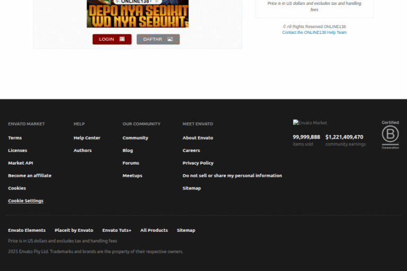
Task: Open Cookie Settings in the footer
Action: [x=26, y=201]
